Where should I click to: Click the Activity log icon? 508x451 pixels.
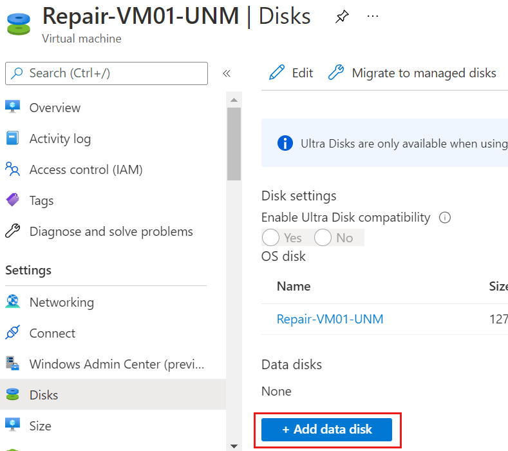13,139
